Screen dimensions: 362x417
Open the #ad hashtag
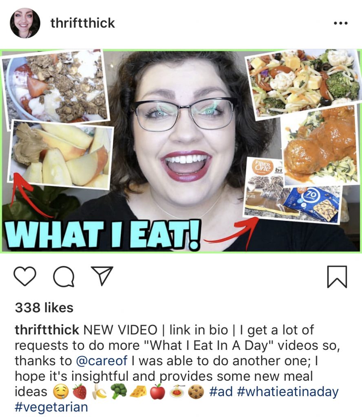click(221, 391)
